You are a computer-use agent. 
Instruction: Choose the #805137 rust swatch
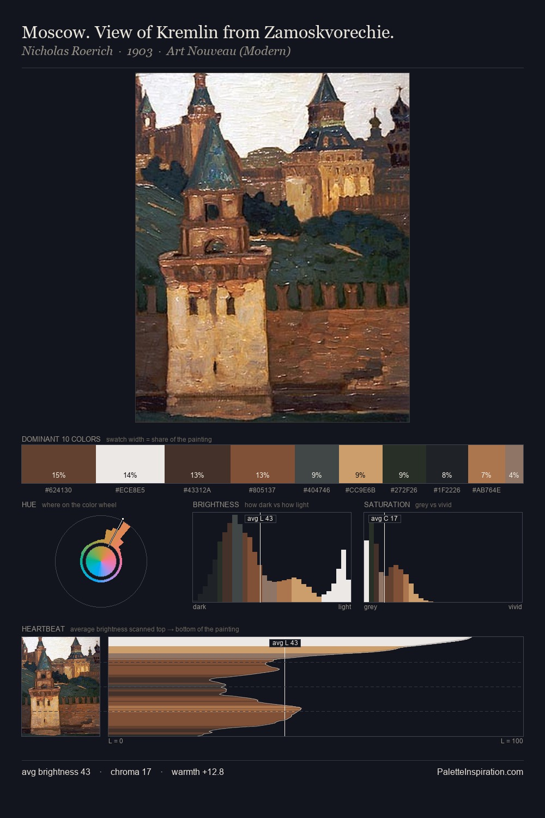[x=263, y=464]
